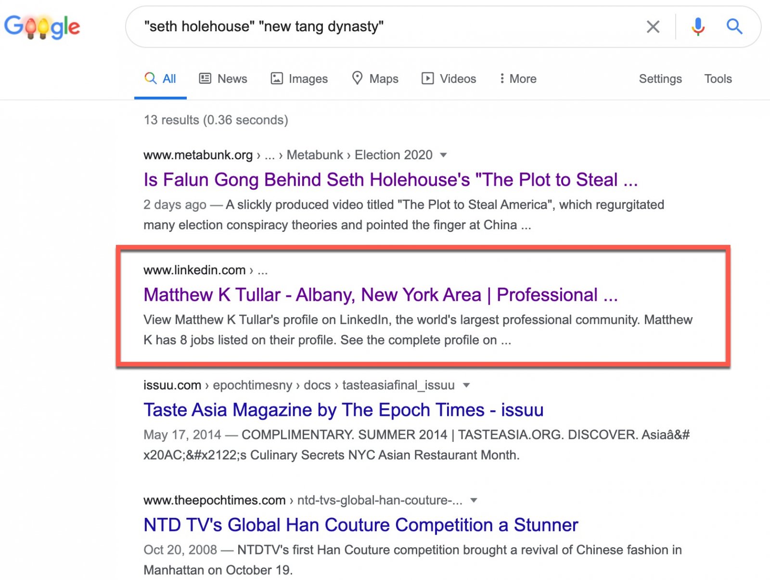This screenshot has height=580, width=770.
Task: Expand dropdown arrow next to issuu.com URL
Action: [x=466, y=385]
